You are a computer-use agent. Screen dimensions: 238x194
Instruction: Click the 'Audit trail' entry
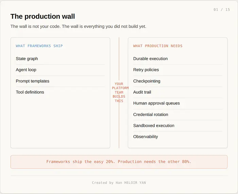tap(177, 92)
